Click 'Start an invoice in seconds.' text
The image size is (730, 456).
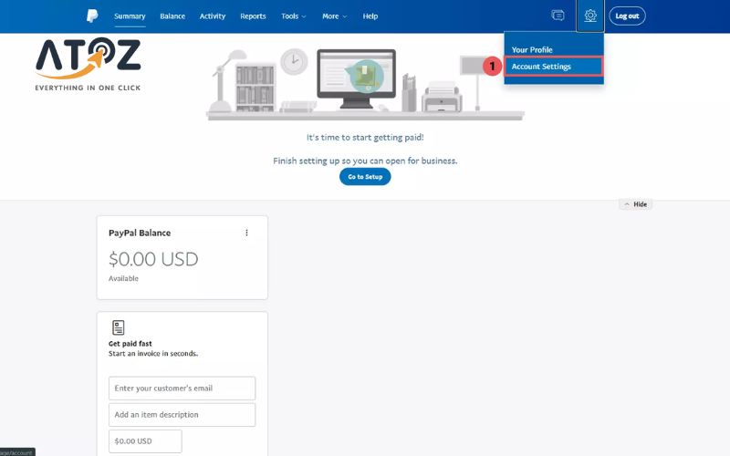pyautogui.click(x=153, y=354)
